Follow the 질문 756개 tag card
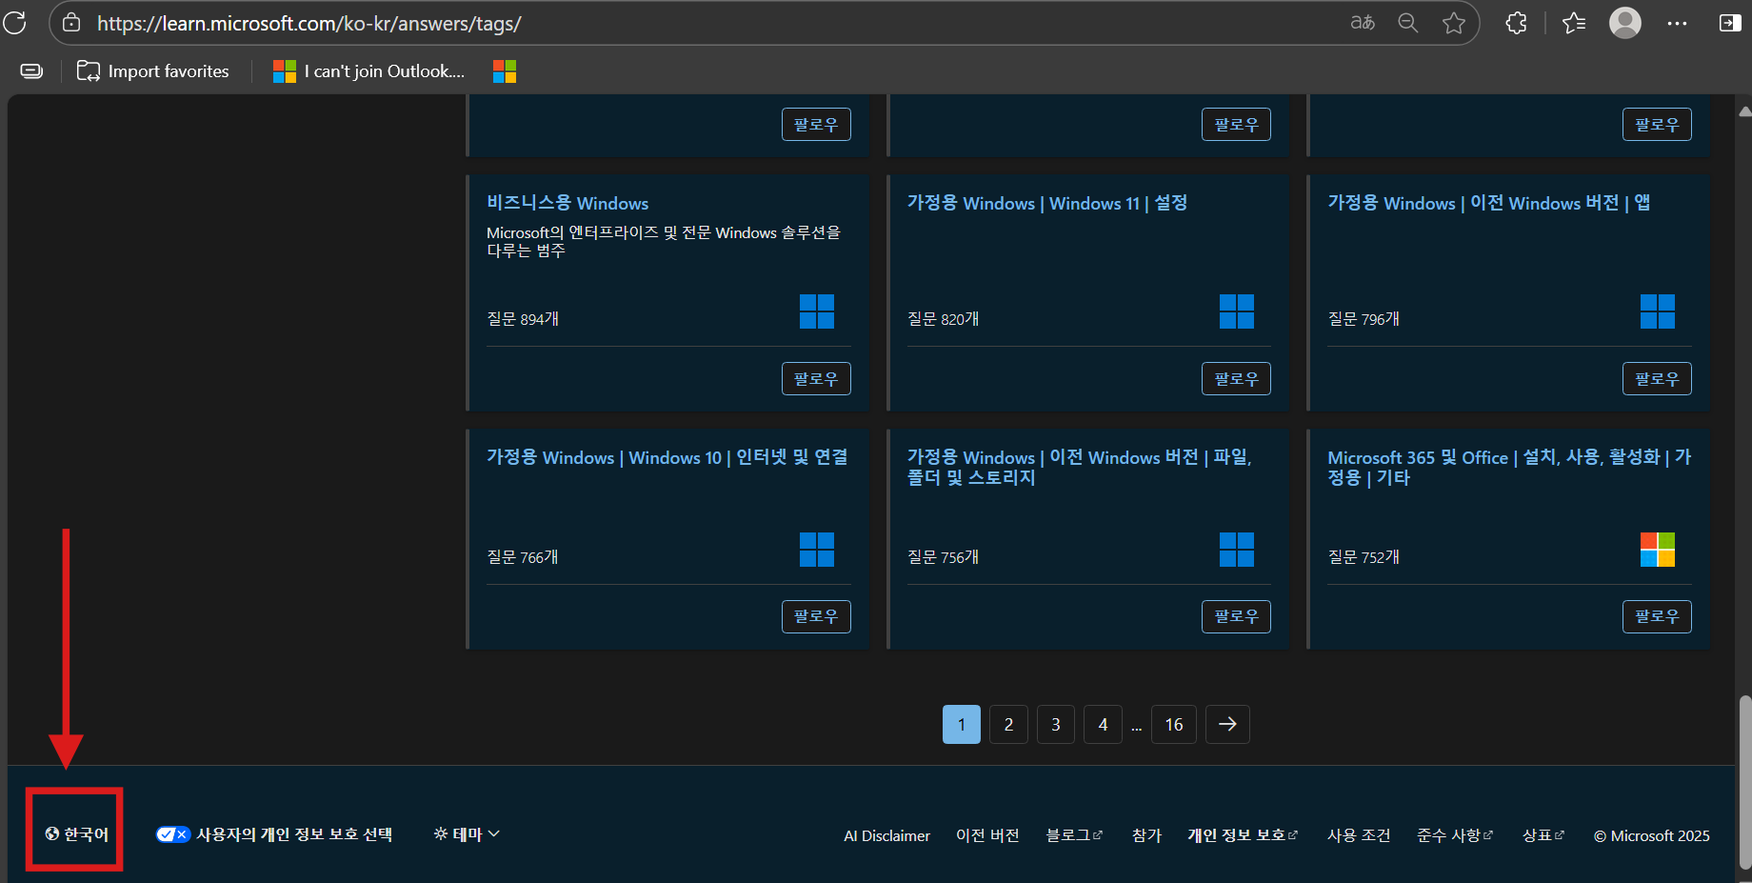 click(1236, 616)
